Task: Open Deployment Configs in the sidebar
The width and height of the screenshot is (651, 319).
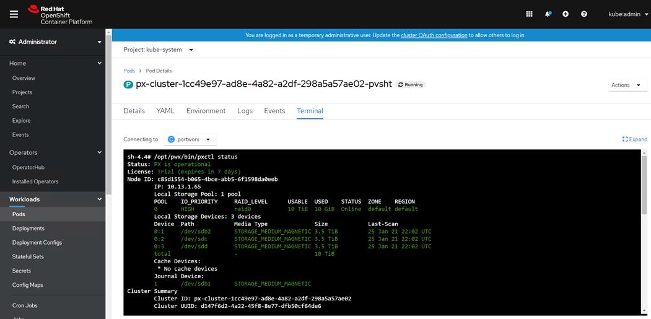Action: point(37,243)
